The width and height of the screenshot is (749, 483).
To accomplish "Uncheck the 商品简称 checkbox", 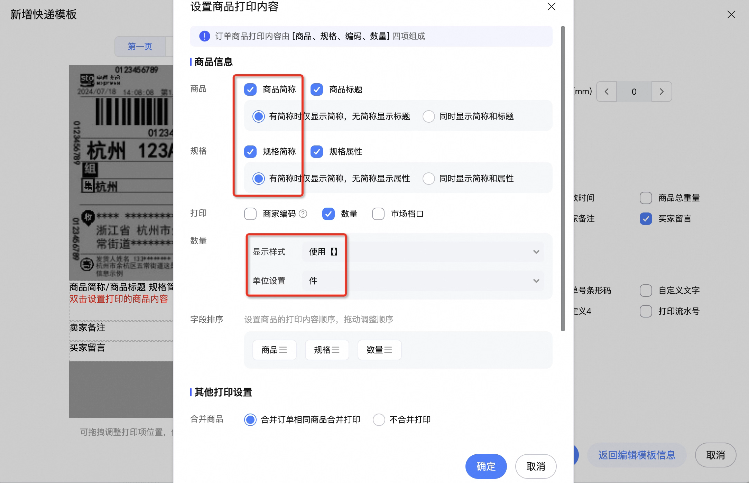I will coord(250,89).
